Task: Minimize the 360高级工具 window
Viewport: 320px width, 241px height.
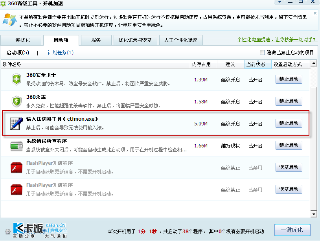Action: pyautogui.click(x=290, y=2)
